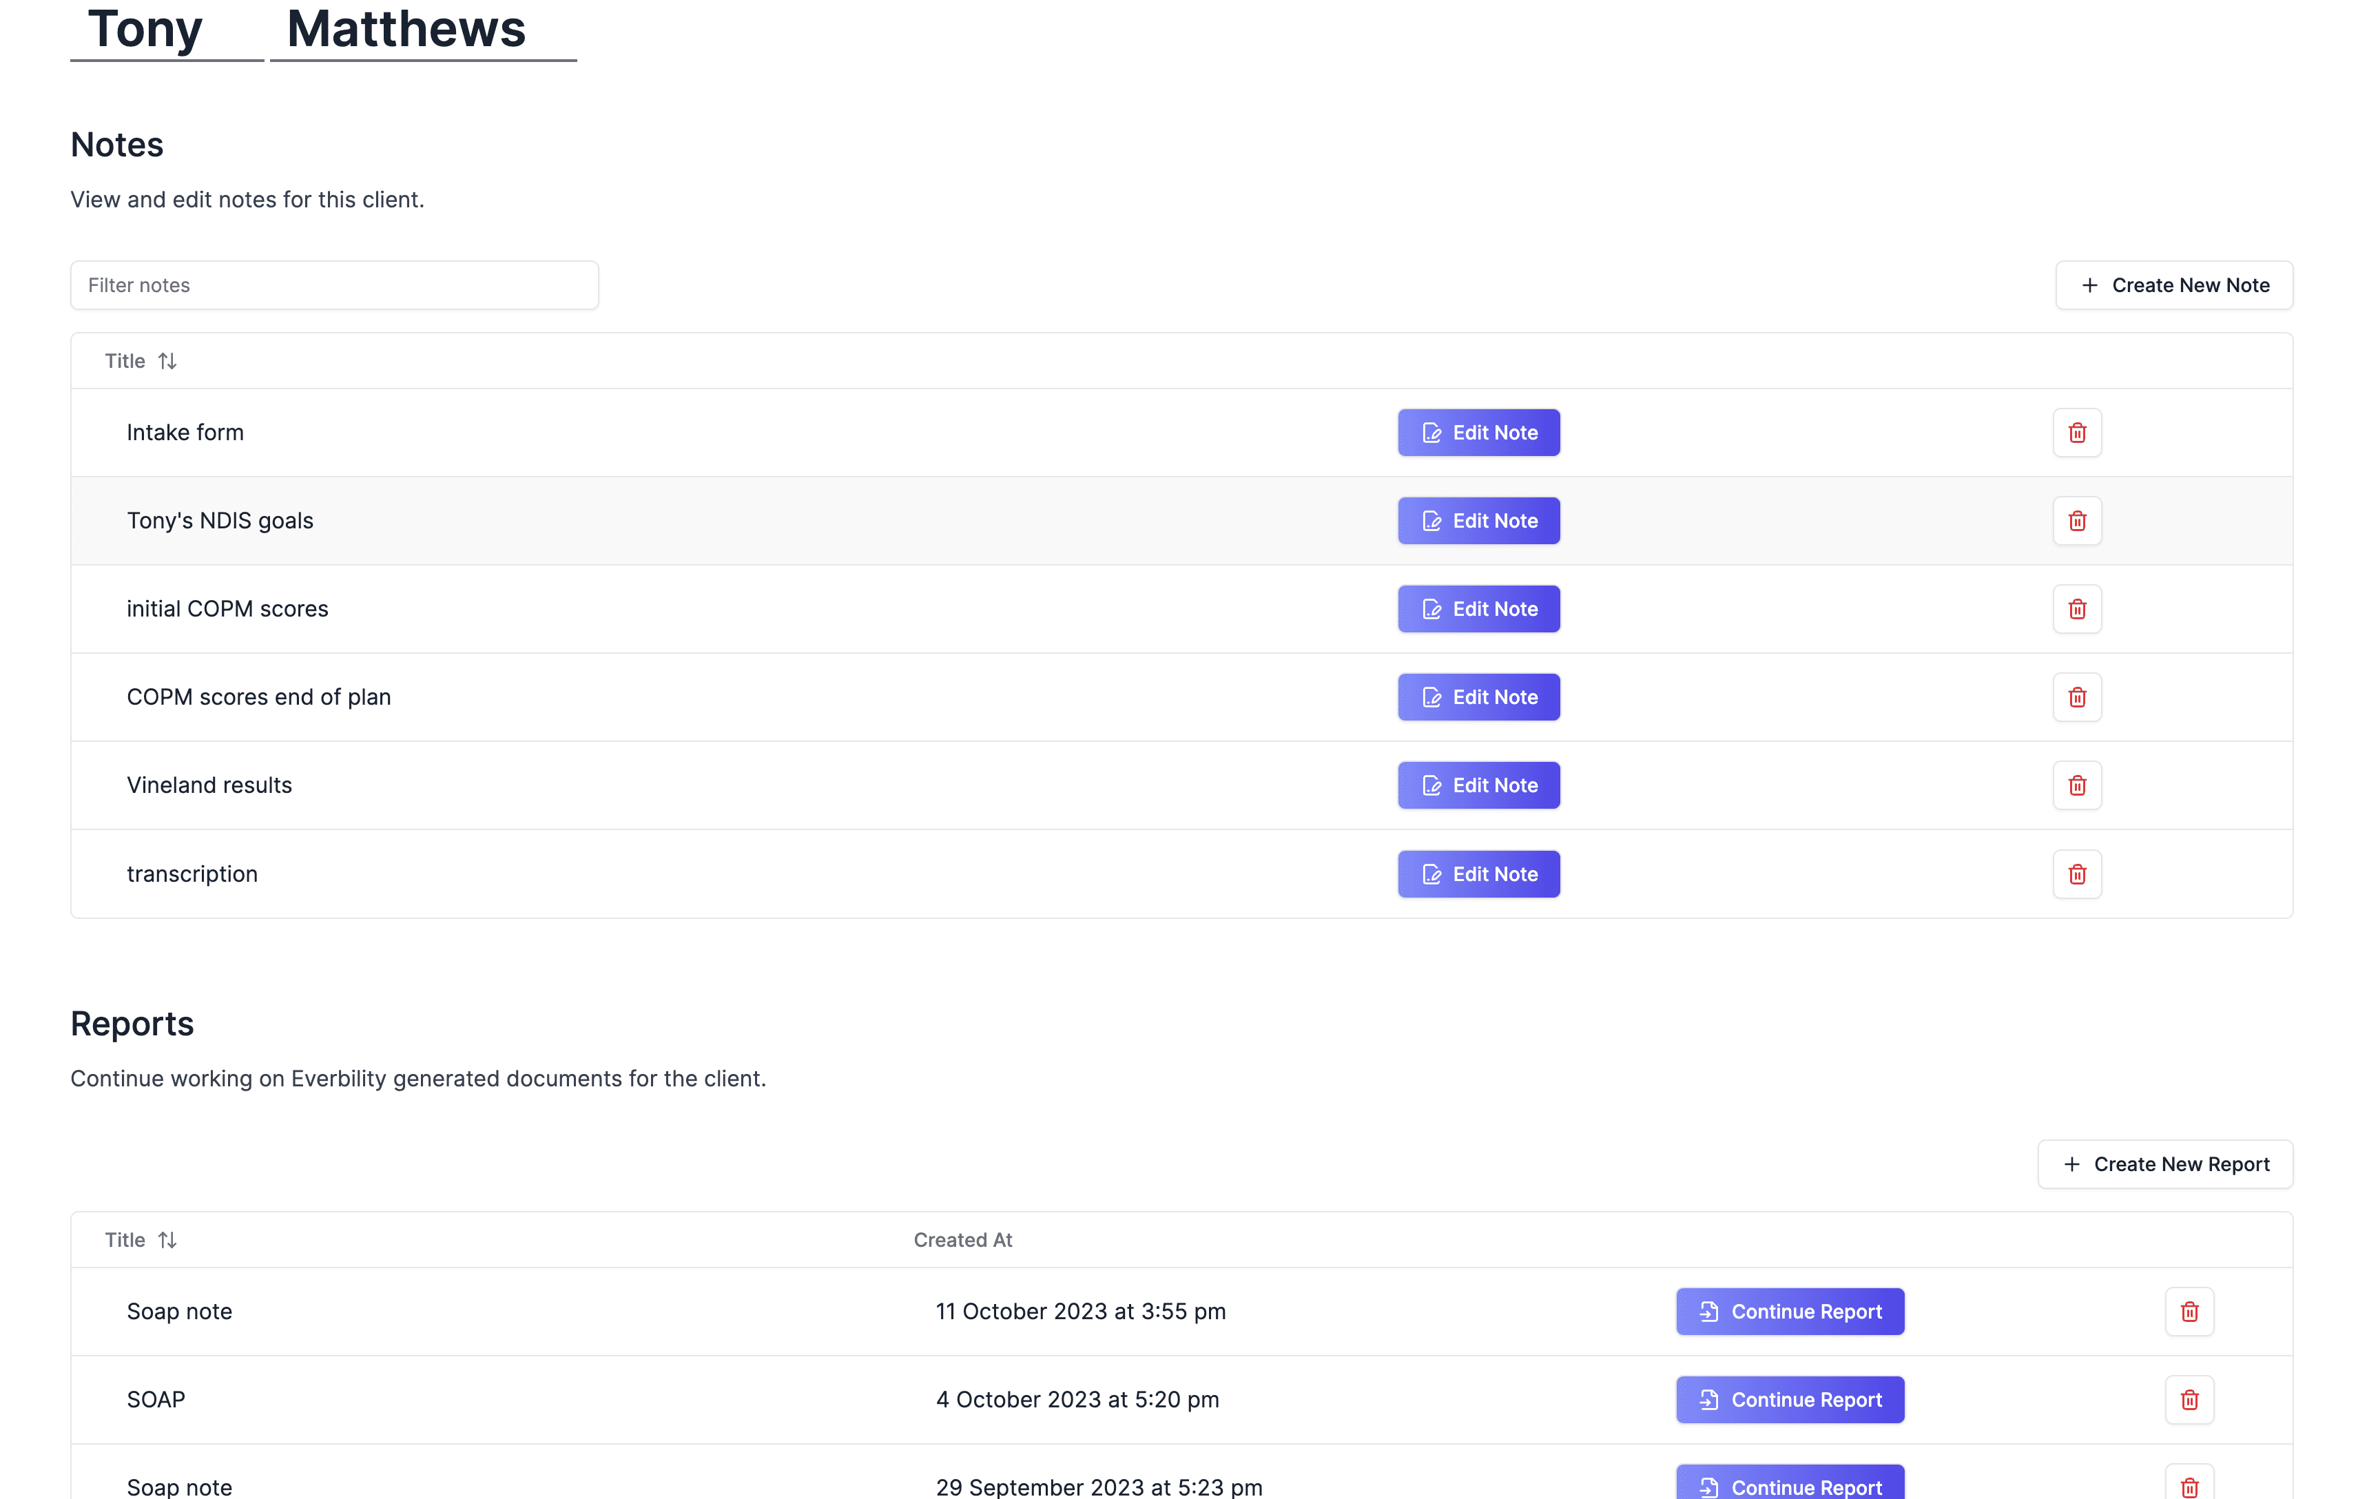Delete COPM scores end of plan note

click(x=2076, y=697)
